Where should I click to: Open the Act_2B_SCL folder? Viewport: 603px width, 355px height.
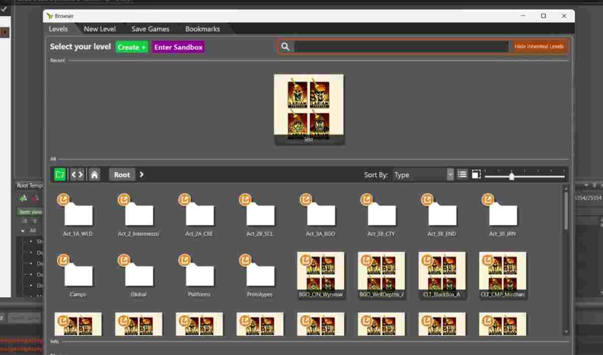[260, 215]
